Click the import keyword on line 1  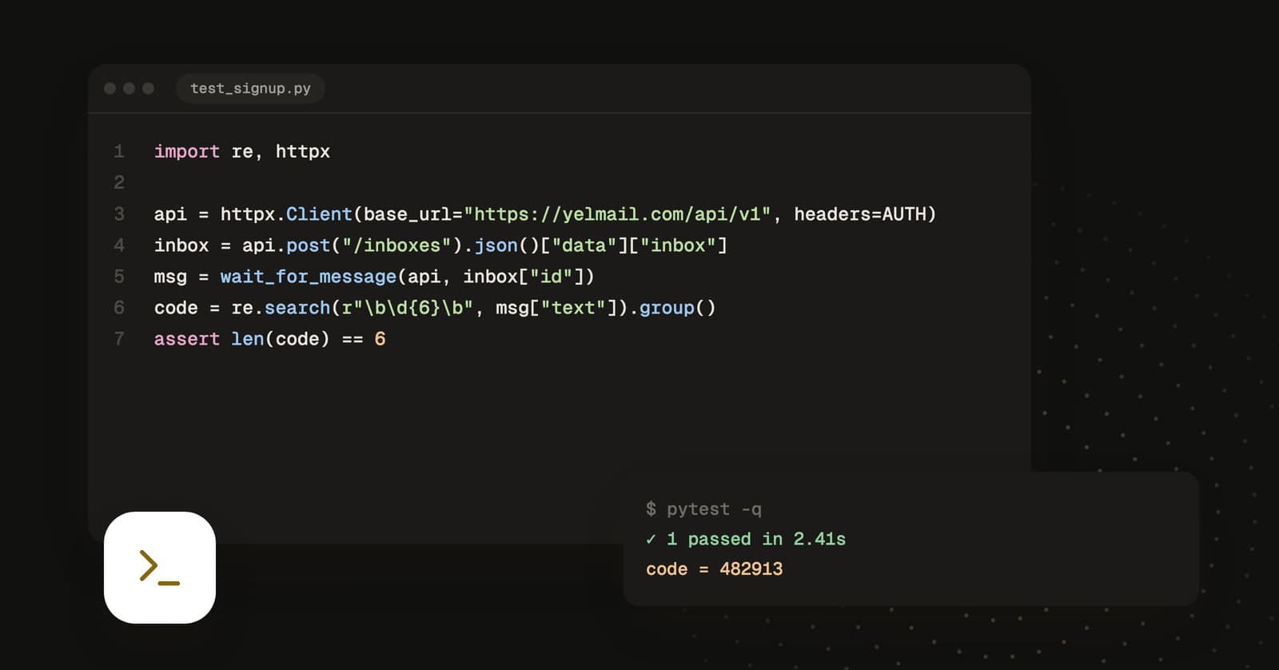(x=186, y=151)
